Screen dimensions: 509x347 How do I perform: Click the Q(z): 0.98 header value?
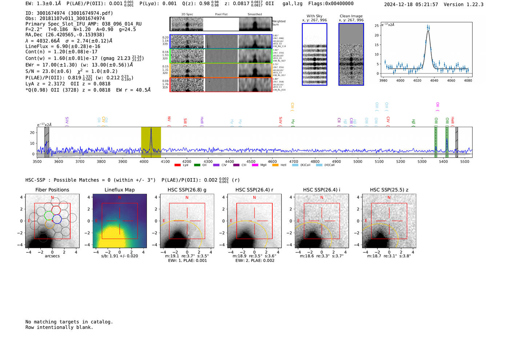(200, 4)
